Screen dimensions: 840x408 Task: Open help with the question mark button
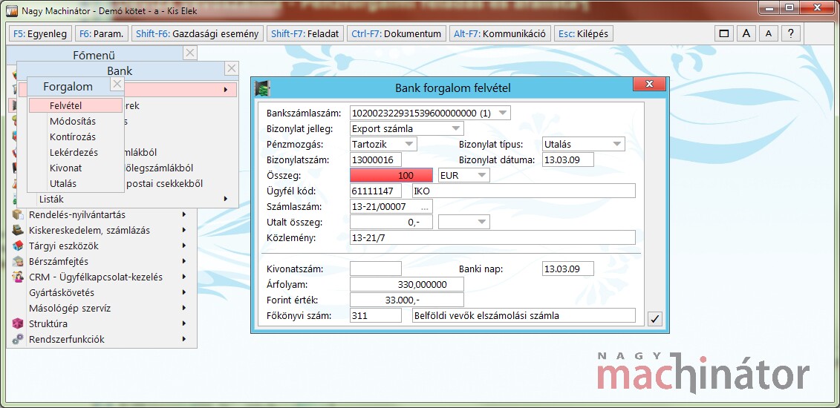pos(791,33)
